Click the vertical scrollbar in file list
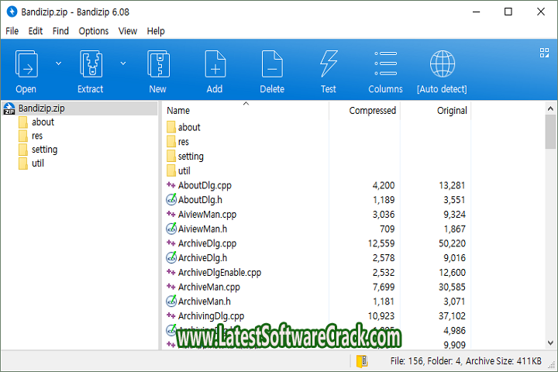This screenshot has width=558, height=372. coord(550,232)
